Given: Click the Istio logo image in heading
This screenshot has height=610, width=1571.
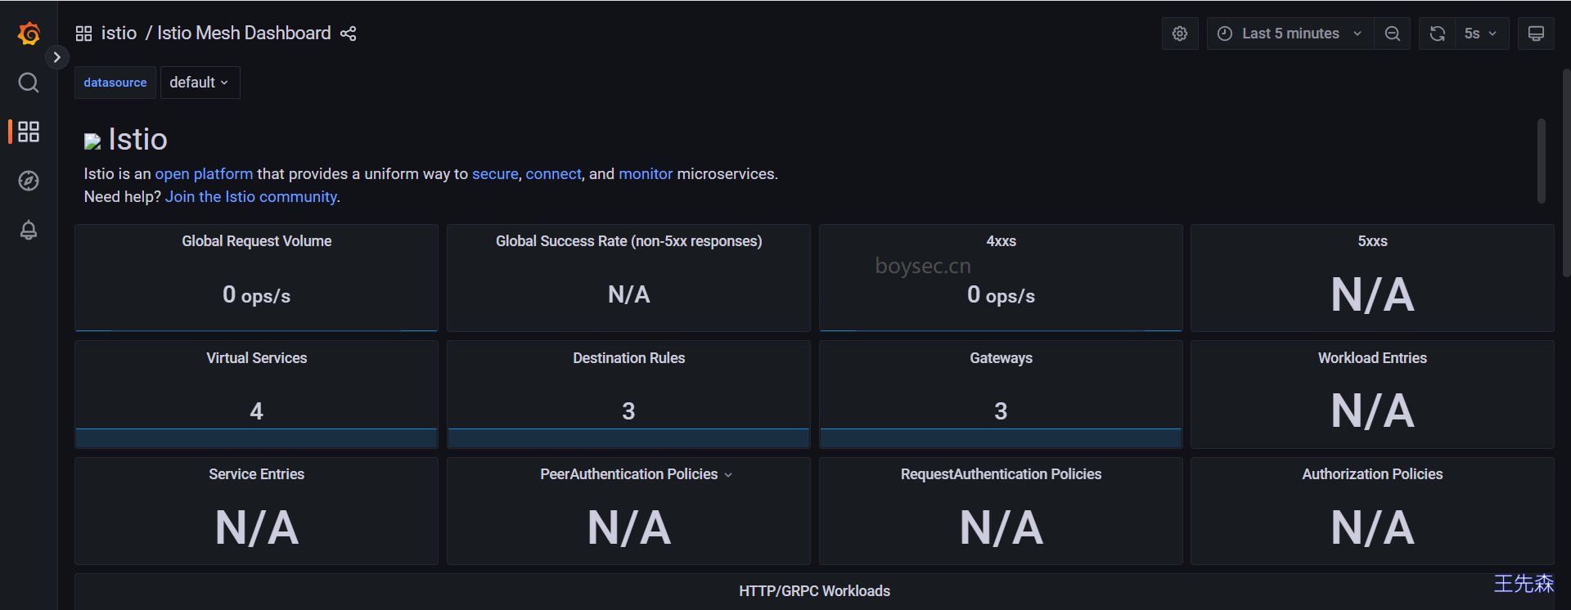Looking at the screenshot, I should click(92, 141).
